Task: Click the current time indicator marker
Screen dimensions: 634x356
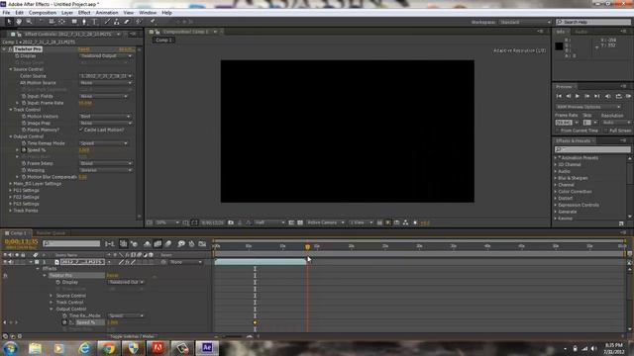Action: coord(307,246)
